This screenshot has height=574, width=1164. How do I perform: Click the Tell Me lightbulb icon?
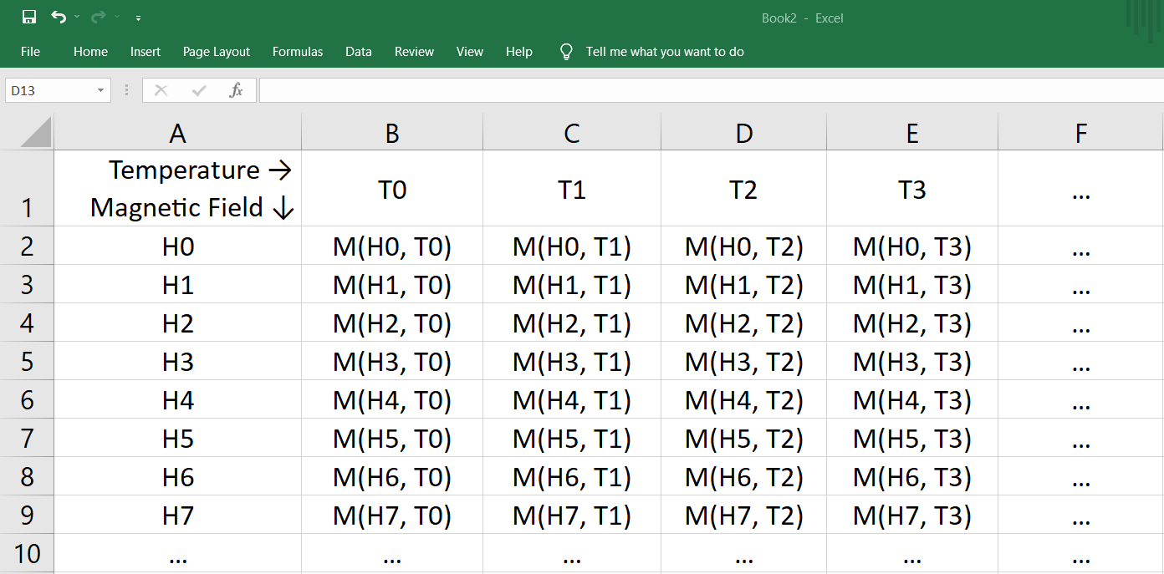point(566,51)
